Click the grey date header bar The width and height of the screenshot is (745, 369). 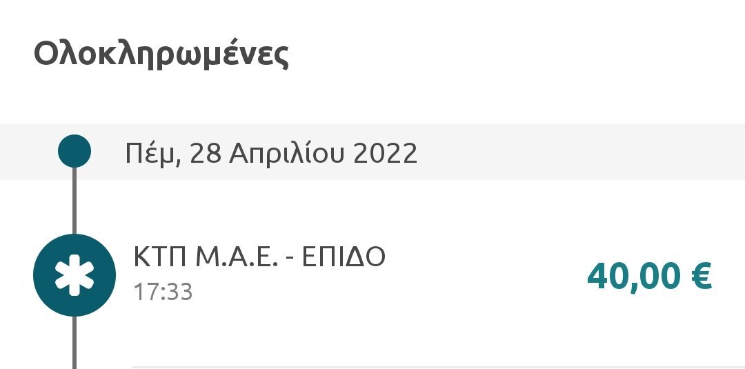click(x=372, y=152)
